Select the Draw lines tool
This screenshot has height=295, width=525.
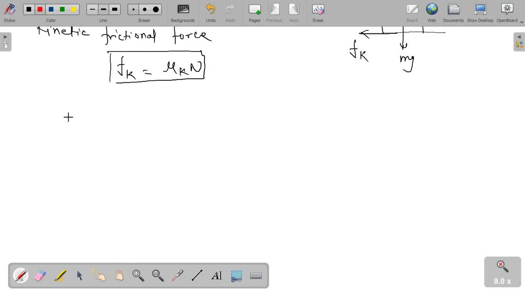[x=197, y=276]
